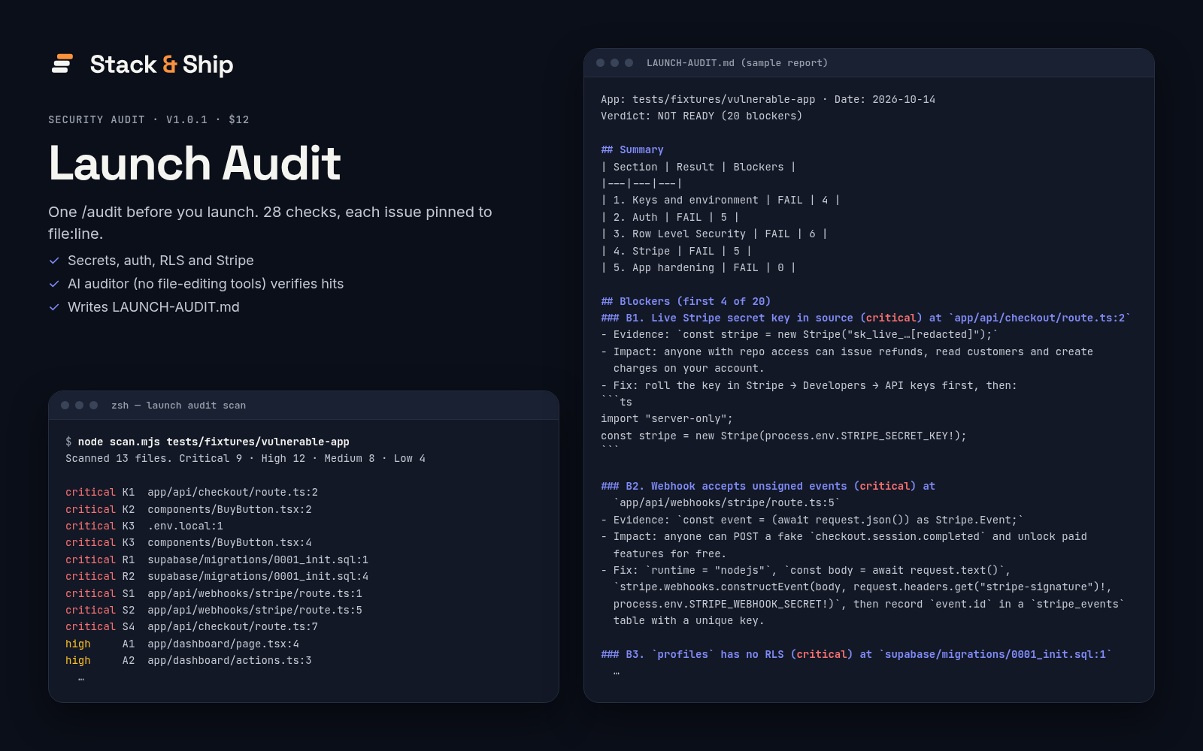Click the 'const stripe = new Stripe(process.env...' line

tap(783, 436)
